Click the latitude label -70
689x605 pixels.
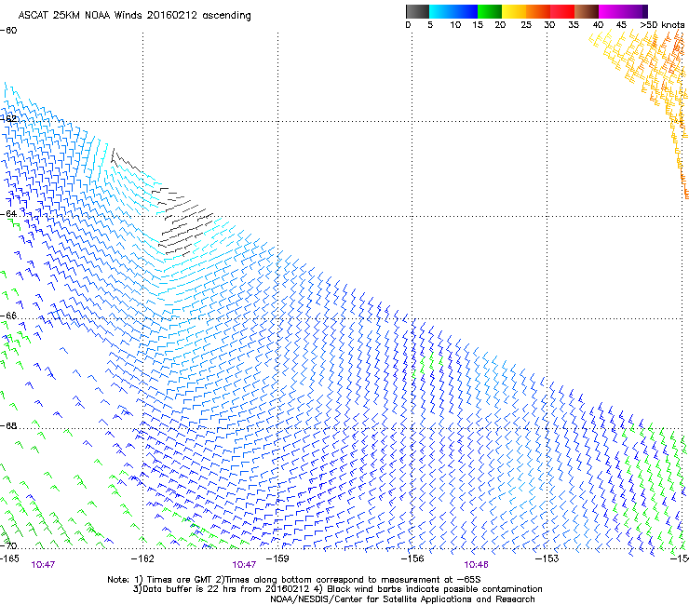pos(8,546)
